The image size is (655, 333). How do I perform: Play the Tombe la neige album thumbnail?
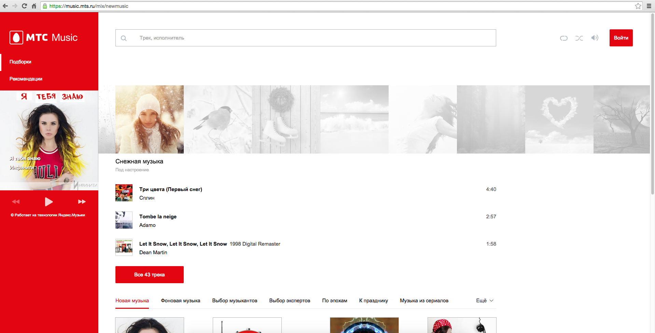point(124,220)
